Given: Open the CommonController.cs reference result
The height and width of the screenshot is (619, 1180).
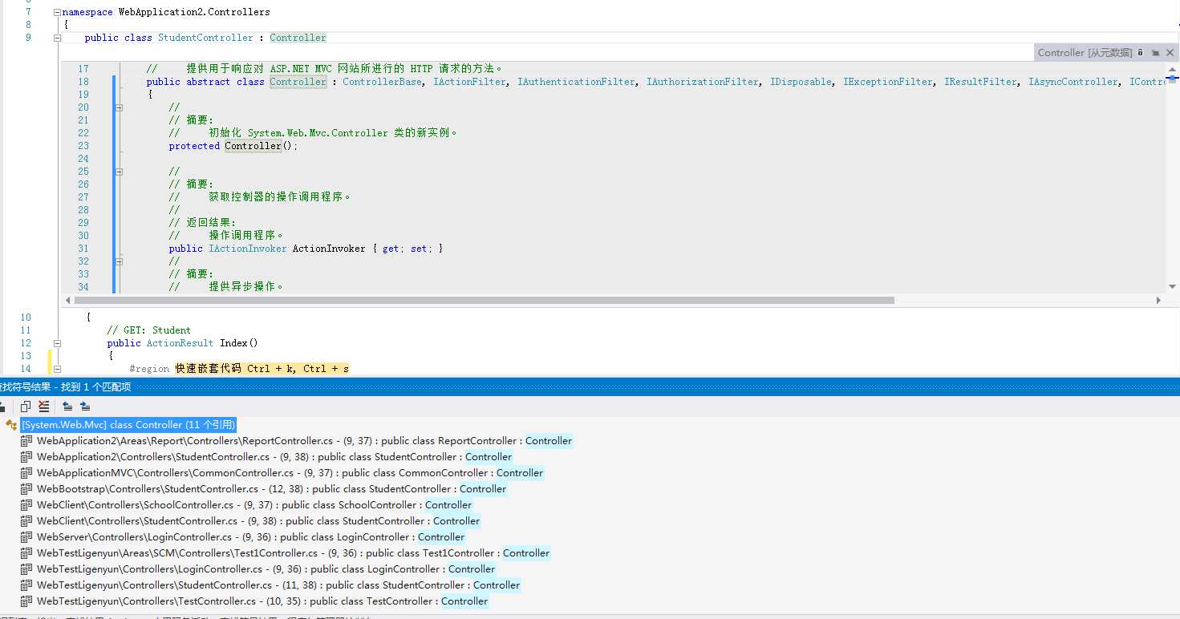Looking at the screenshot, I should (x=290, y=473).
